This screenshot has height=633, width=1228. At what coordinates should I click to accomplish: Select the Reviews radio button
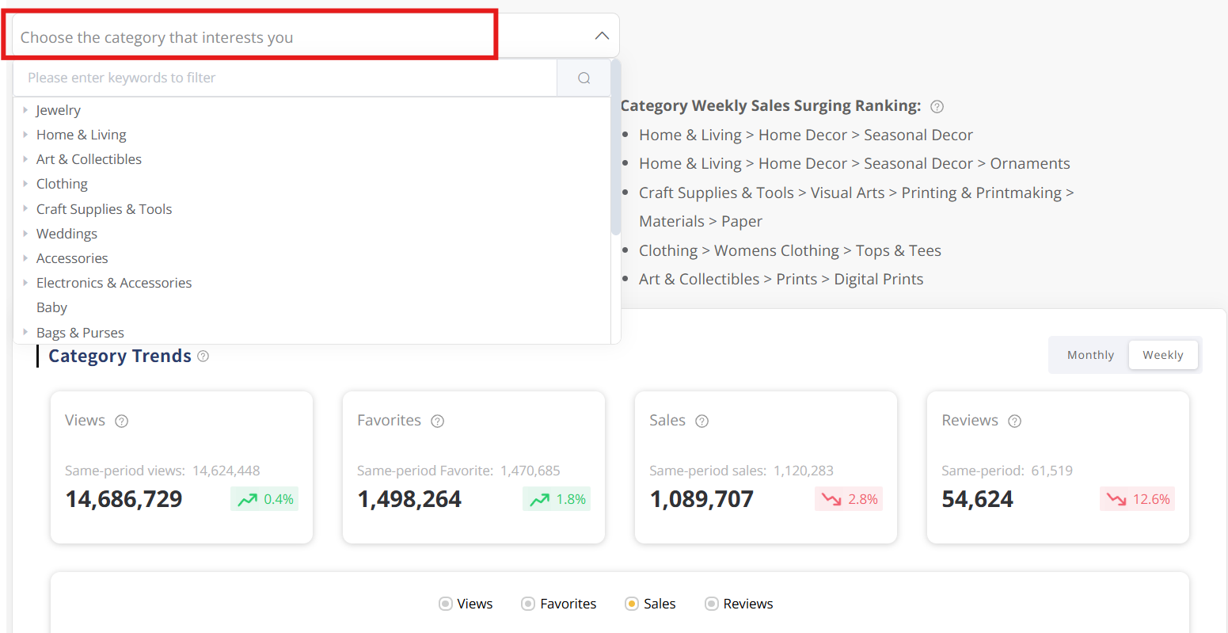[x=711, y=604]
